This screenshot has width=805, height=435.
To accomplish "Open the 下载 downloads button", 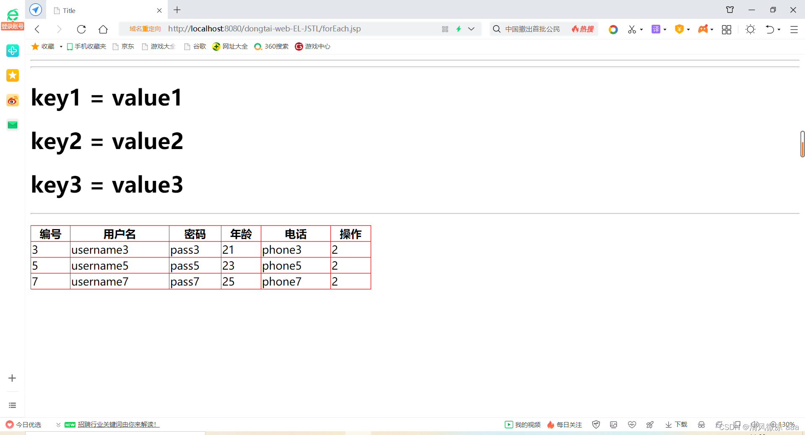I will pyautogui.click(x=676, y=425).
